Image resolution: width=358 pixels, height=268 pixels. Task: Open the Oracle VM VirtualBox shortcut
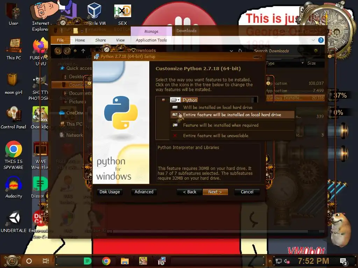(x=95, y=14)
